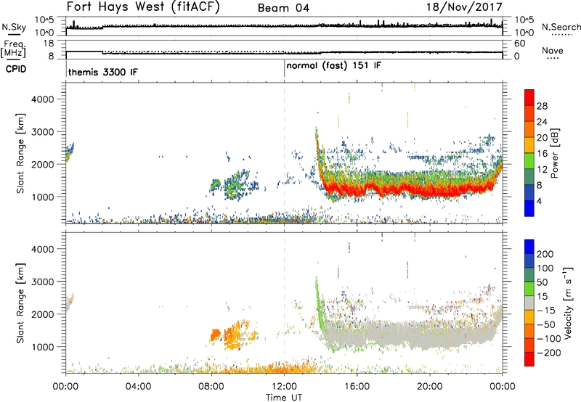Select the "100" value on the Velocity colorbar
581x402 pixels.
click(x=545, y=268)
